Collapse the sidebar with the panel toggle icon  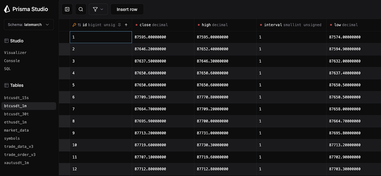(x=67, y=9)
